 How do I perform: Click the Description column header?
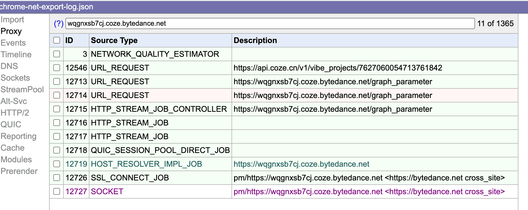[255, 40]
